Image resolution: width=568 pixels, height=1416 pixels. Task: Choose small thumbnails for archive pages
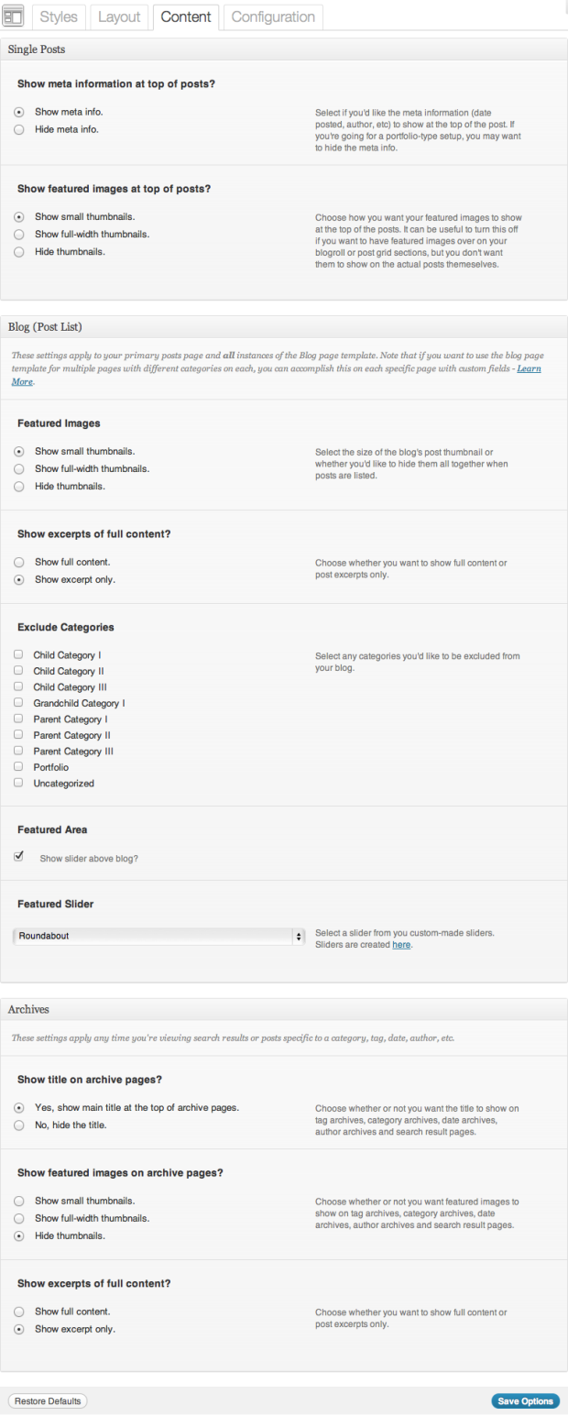pyautogui.click(x=19, y=1201)
